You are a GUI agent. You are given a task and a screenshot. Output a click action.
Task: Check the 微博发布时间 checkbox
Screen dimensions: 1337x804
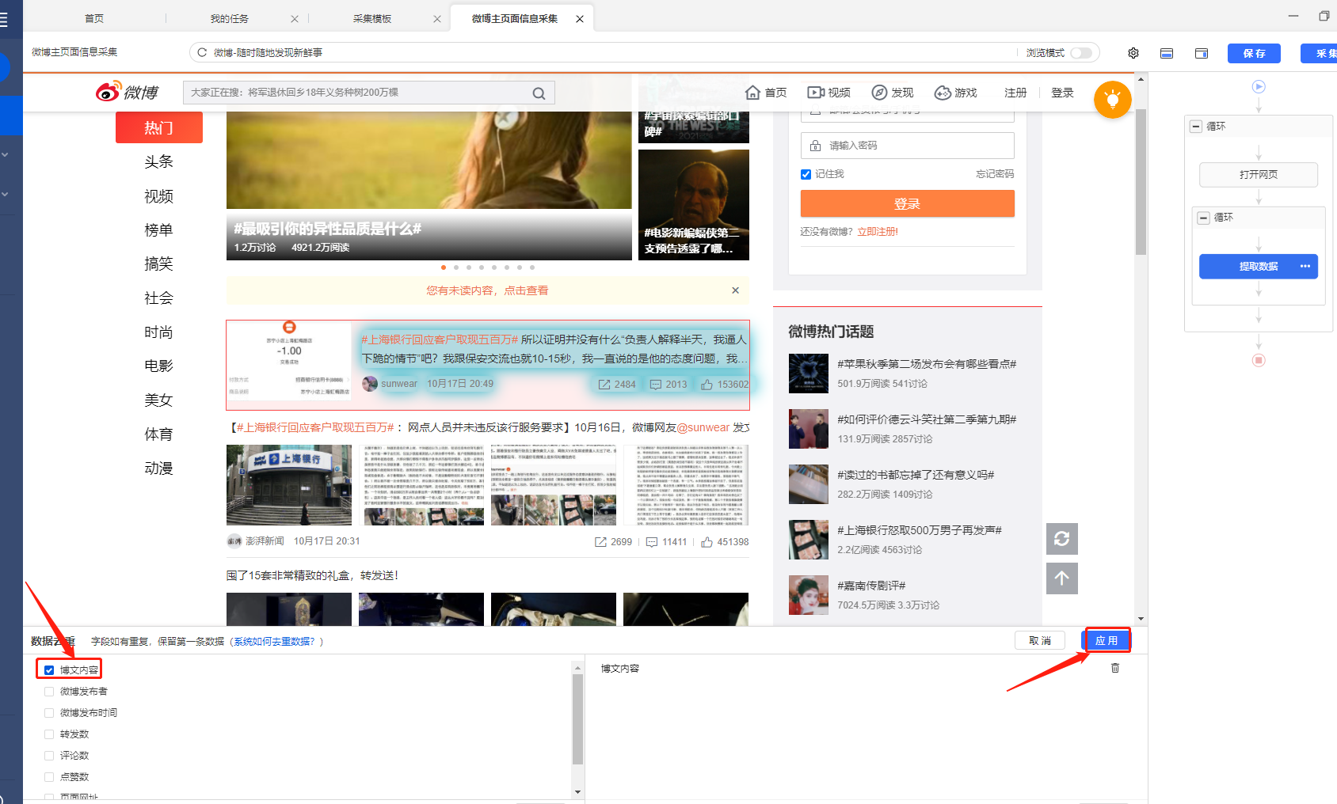[49, 713]
